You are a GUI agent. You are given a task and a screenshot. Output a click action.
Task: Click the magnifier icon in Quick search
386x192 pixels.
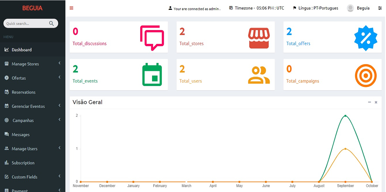51,24
